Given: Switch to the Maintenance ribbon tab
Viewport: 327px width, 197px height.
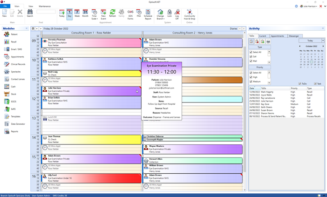Looking at the screenshot, I should coord(45,6).
